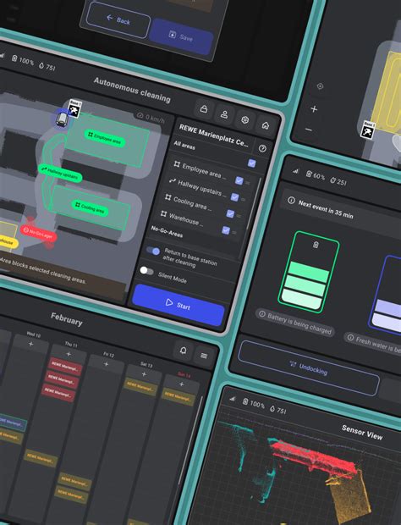Viewport: 401px width, 525px height.
Task: Click the help question mark icon
Action: point(262,148)
